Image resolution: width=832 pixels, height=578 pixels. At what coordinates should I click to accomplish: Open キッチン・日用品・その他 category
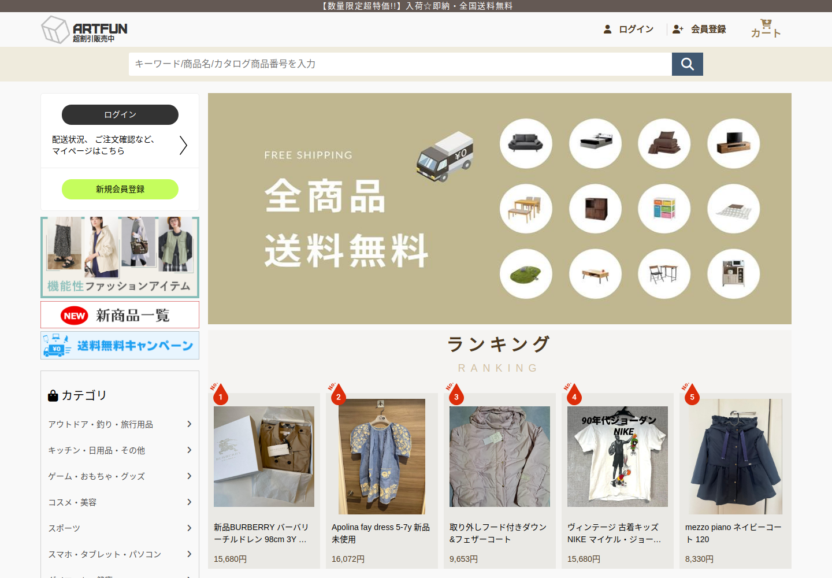[x=96, y=450]
